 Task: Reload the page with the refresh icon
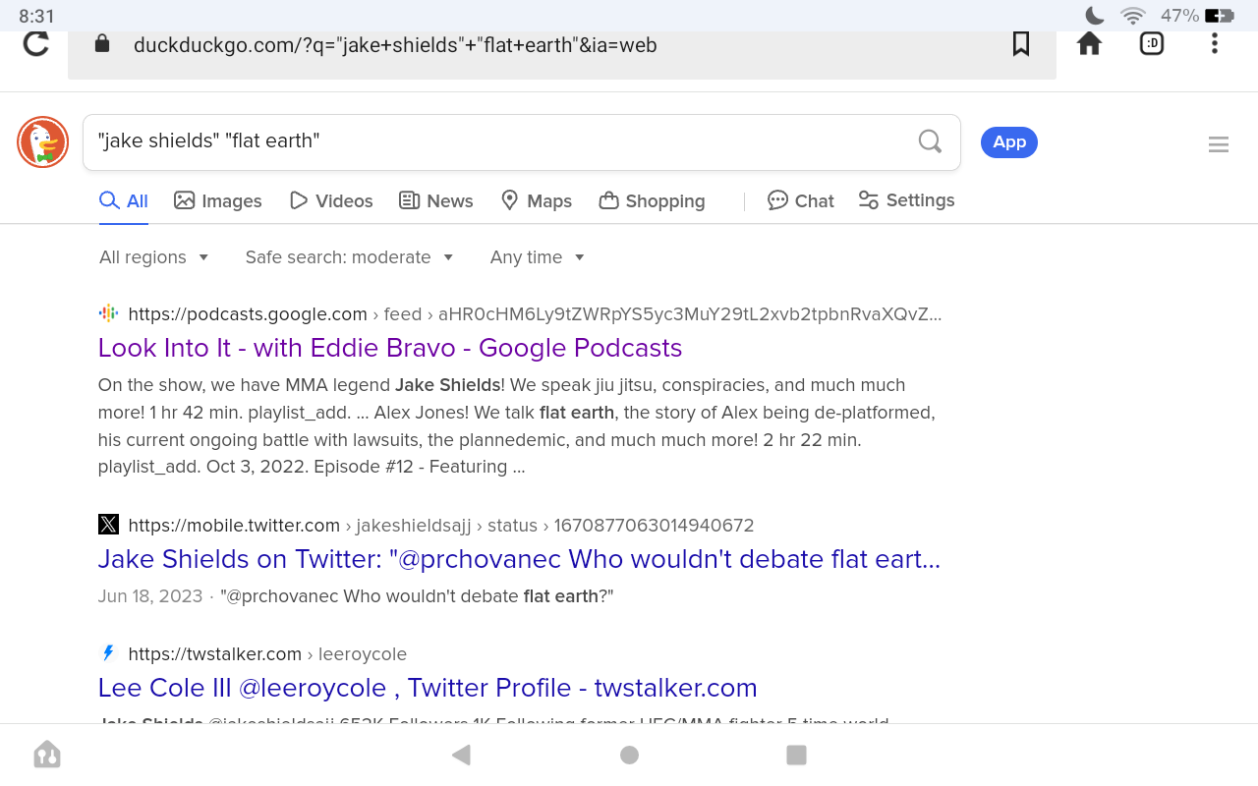[x=36, y=44]
